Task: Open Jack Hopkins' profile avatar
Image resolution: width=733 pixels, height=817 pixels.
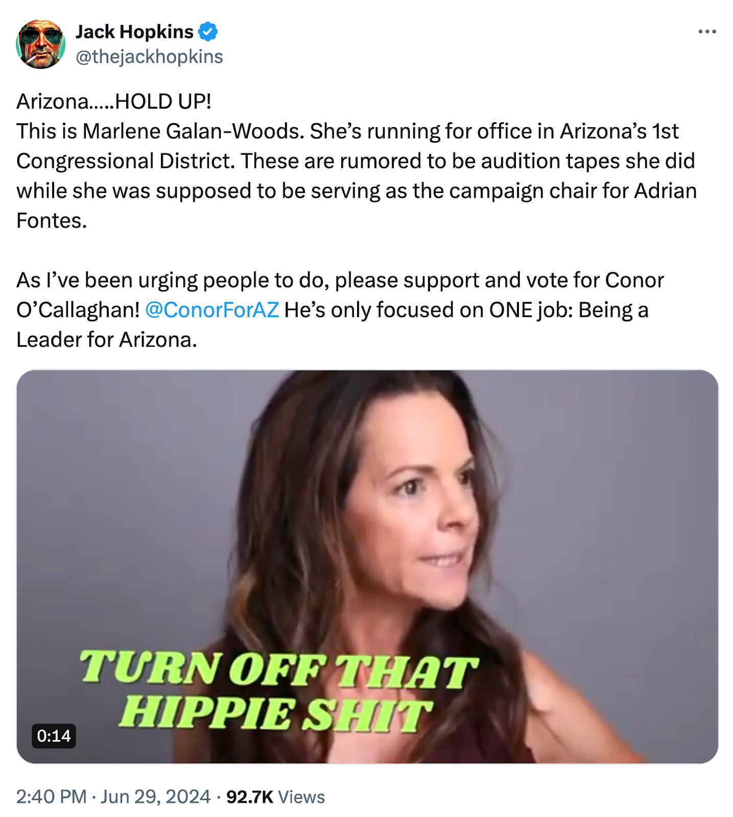Action: point(41,44)
